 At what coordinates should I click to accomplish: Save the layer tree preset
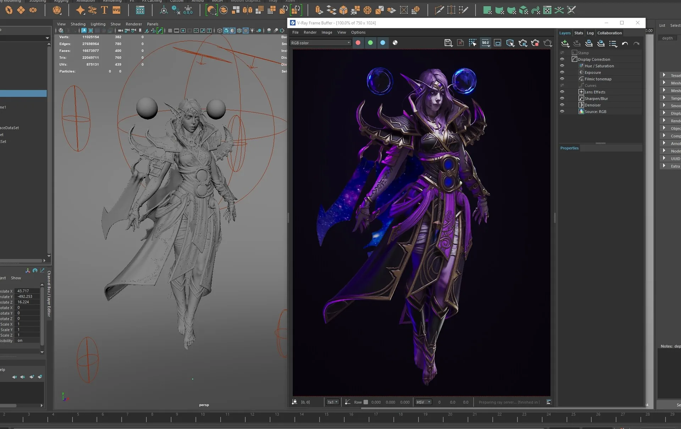click(589, 43)
